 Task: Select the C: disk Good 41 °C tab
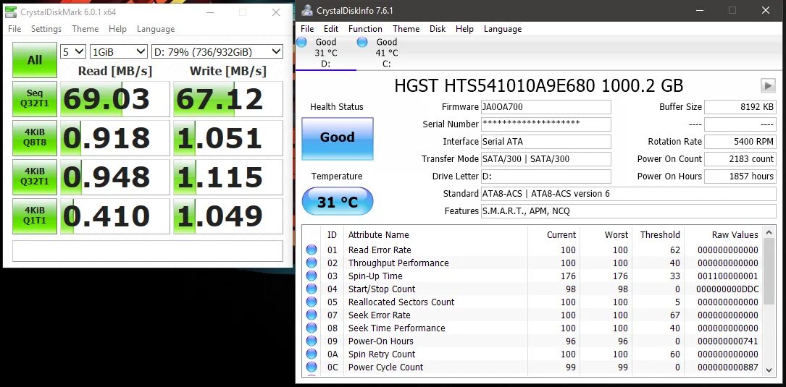pos(387,53)
